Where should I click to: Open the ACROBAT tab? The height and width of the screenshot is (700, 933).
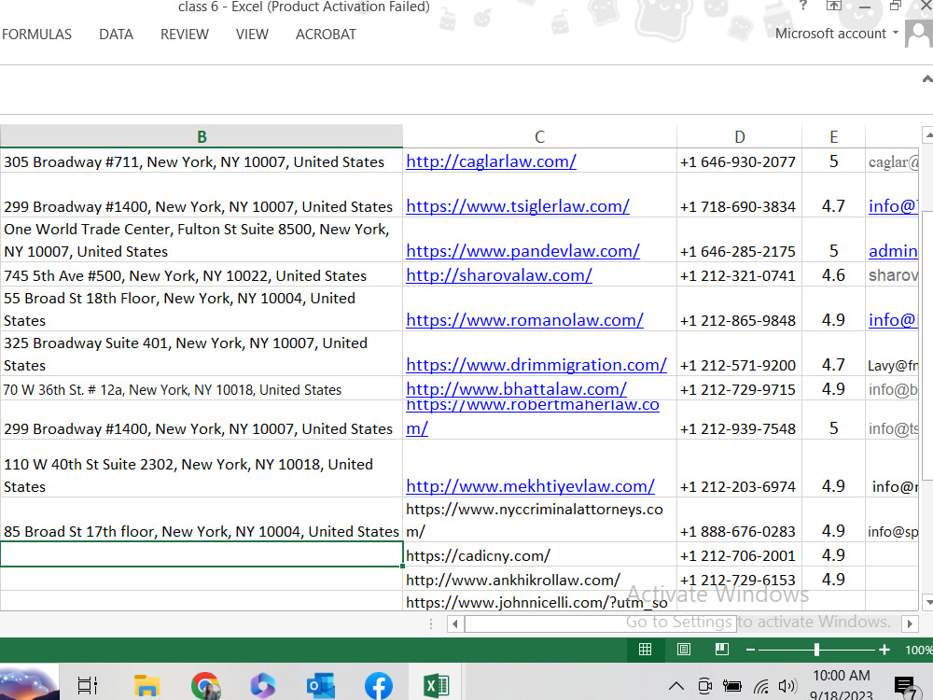[x=326, y=35]
